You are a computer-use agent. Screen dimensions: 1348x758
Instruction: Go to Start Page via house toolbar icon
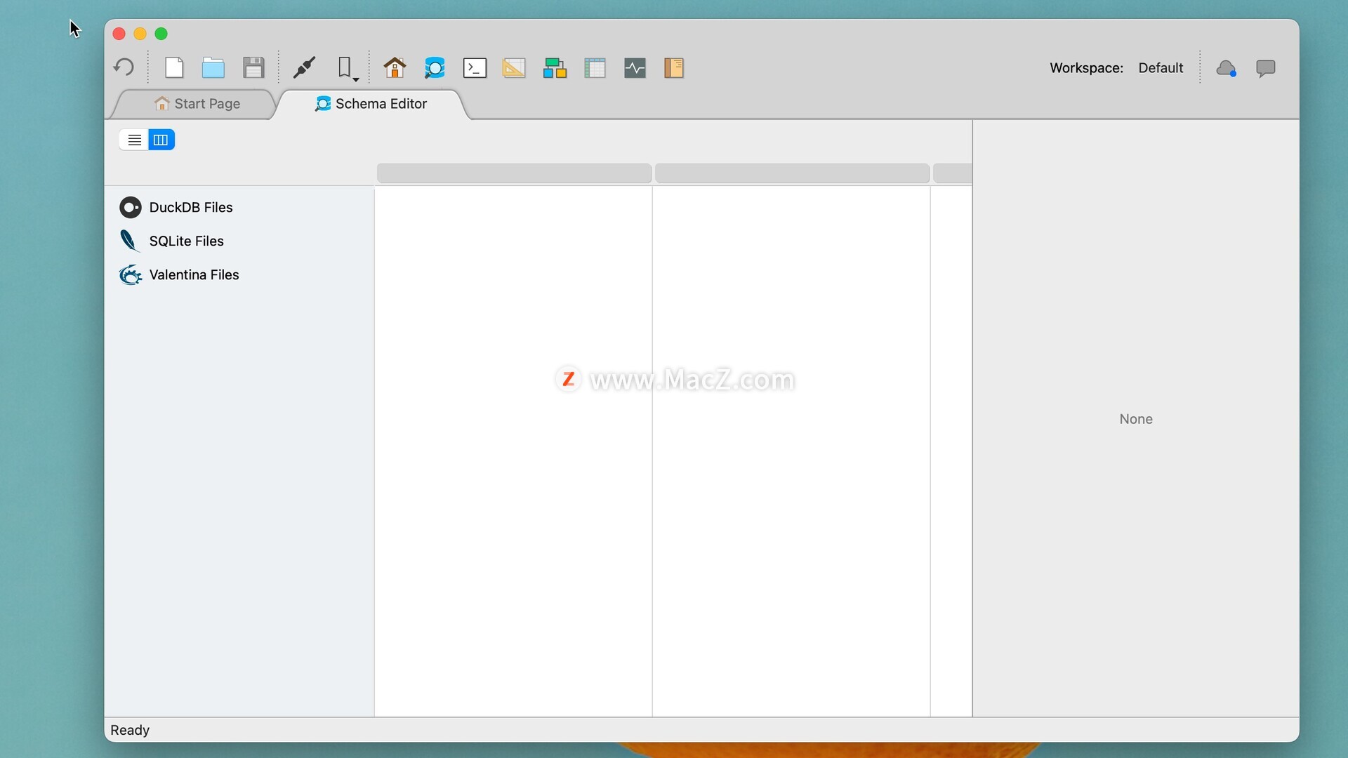[x=395, y=67]
